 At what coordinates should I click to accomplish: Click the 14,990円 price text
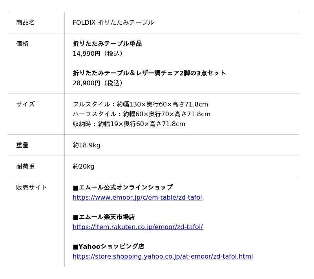98,53
